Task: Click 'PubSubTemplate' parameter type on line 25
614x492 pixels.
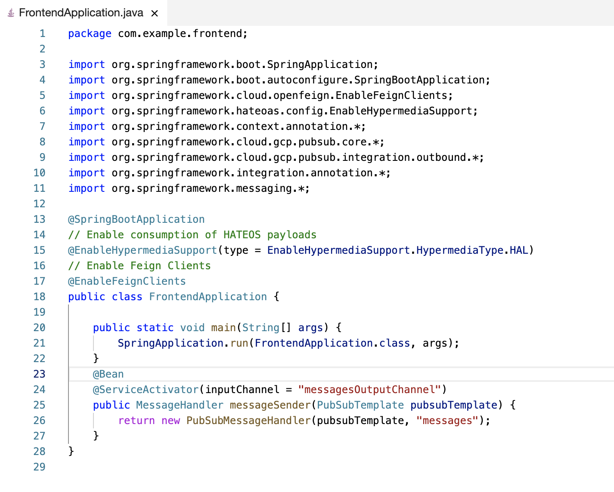Action: coord(360,405)
